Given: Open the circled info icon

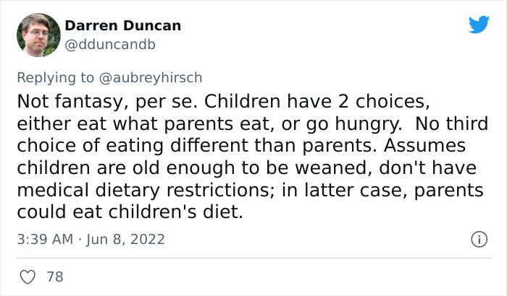Looking at the screenshot, I should tap(479, 239).
